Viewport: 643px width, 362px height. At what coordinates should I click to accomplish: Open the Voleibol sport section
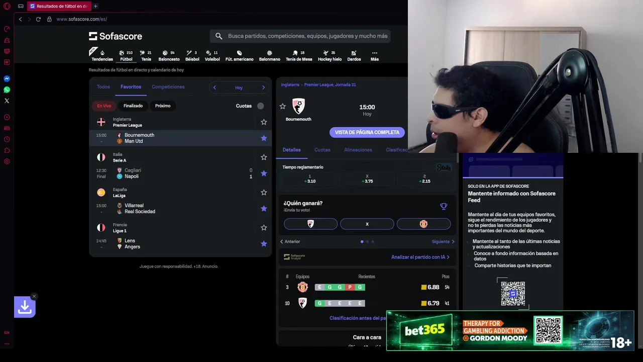coord(212,56)
